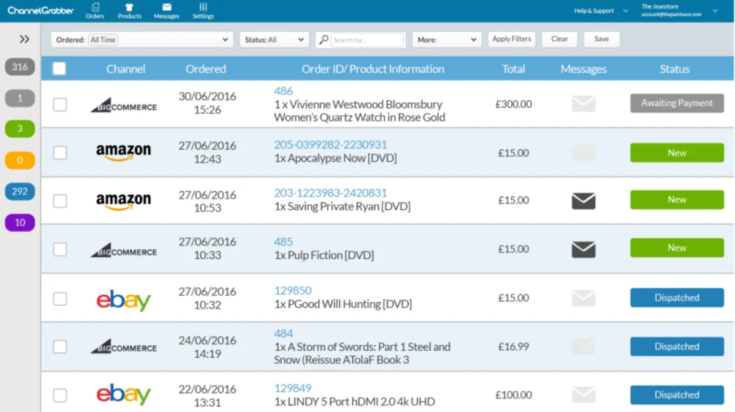Open the Messages envelope icon in header

coord(167,7)
